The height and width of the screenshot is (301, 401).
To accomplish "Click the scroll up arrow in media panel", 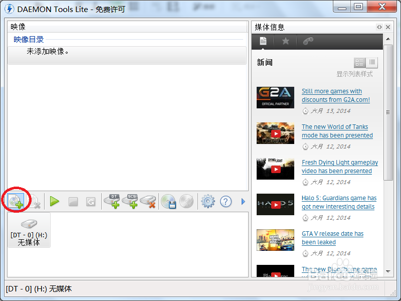I will click(x=388, y=39).
